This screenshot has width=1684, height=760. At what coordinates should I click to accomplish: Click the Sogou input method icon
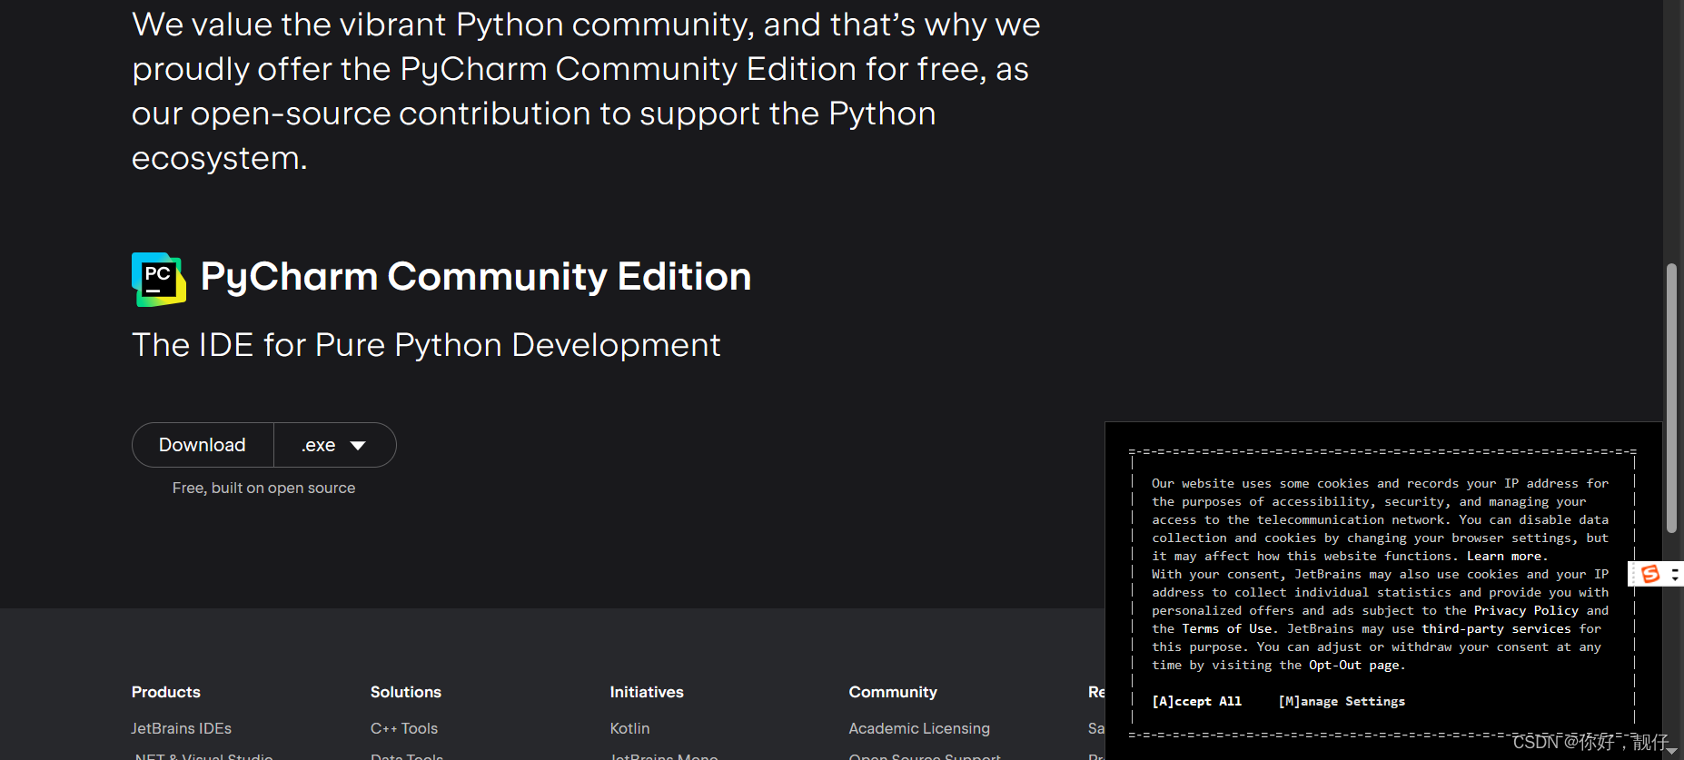click(1650, 574)
